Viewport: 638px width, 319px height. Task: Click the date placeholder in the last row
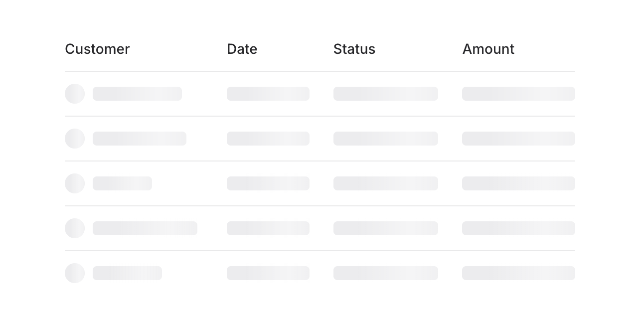tap(268, 273)
